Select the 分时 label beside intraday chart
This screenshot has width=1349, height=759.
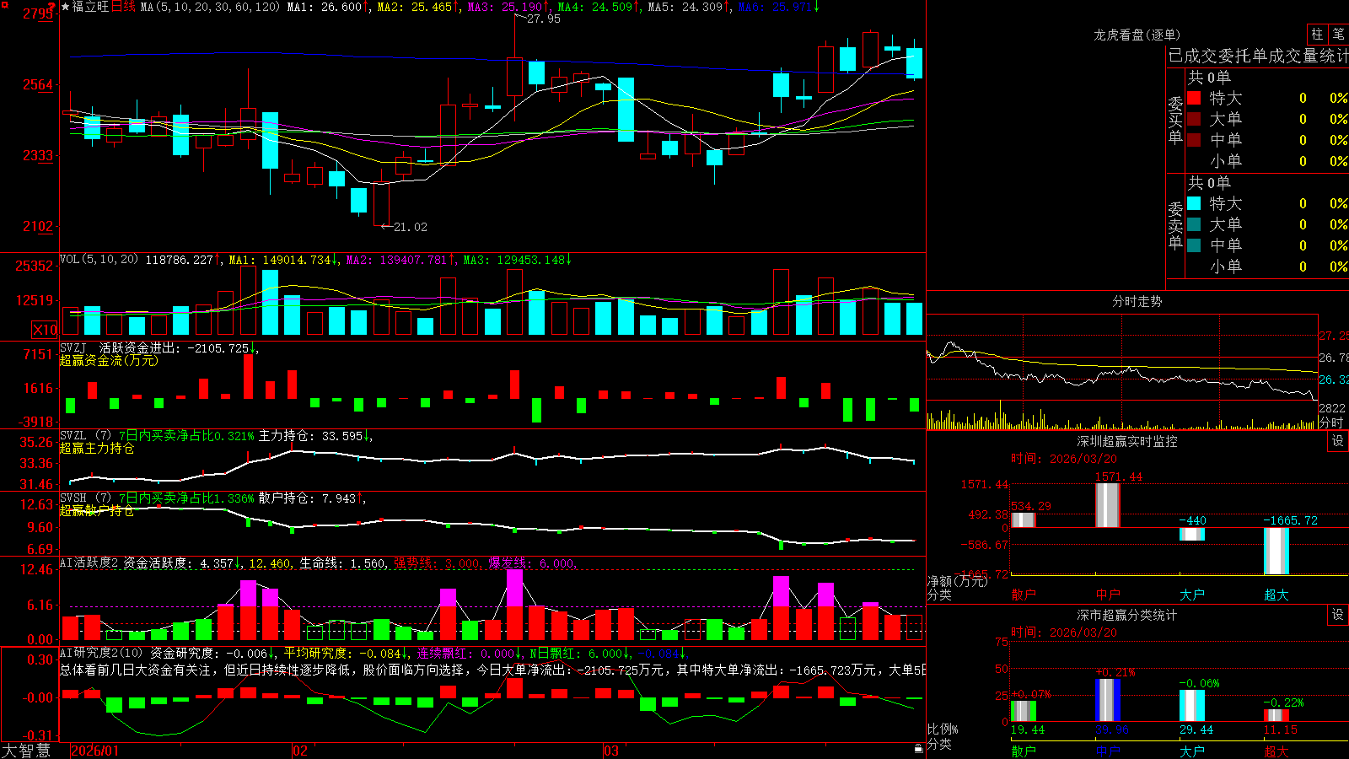click(x=1331, y=423)
